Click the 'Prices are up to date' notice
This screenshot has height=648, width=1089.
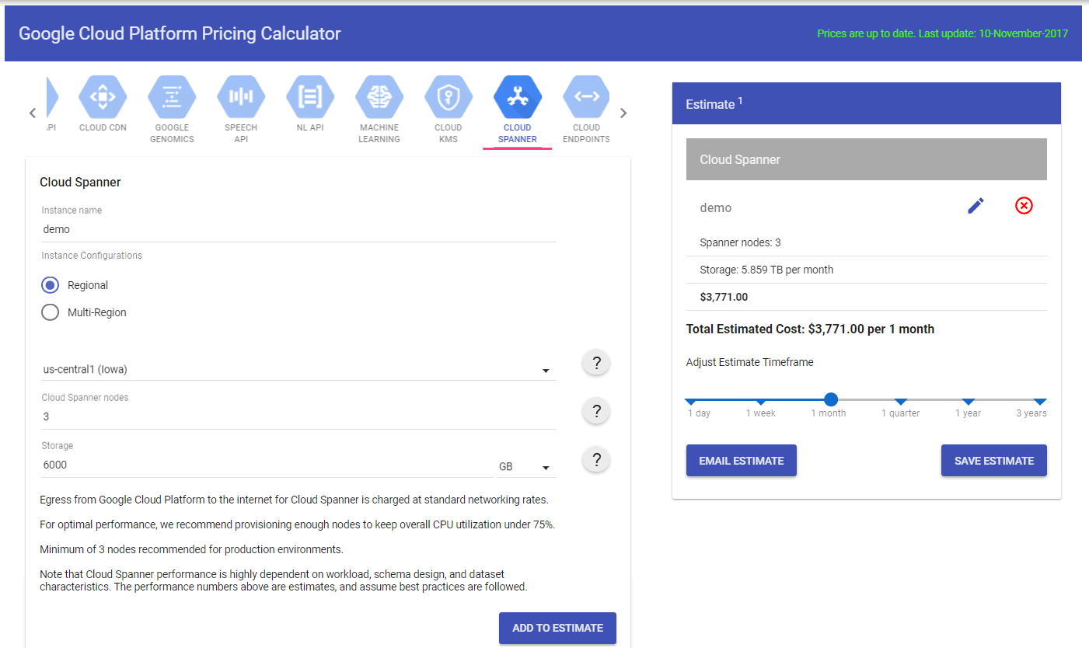click(943, 33)
